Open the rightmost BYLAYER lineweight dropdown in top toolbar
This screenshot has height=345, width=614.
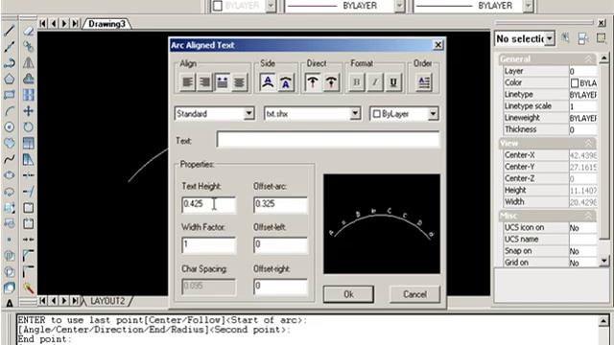528,6
